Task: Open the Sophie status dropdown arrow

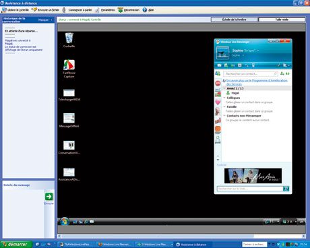Action: [258, 51]
